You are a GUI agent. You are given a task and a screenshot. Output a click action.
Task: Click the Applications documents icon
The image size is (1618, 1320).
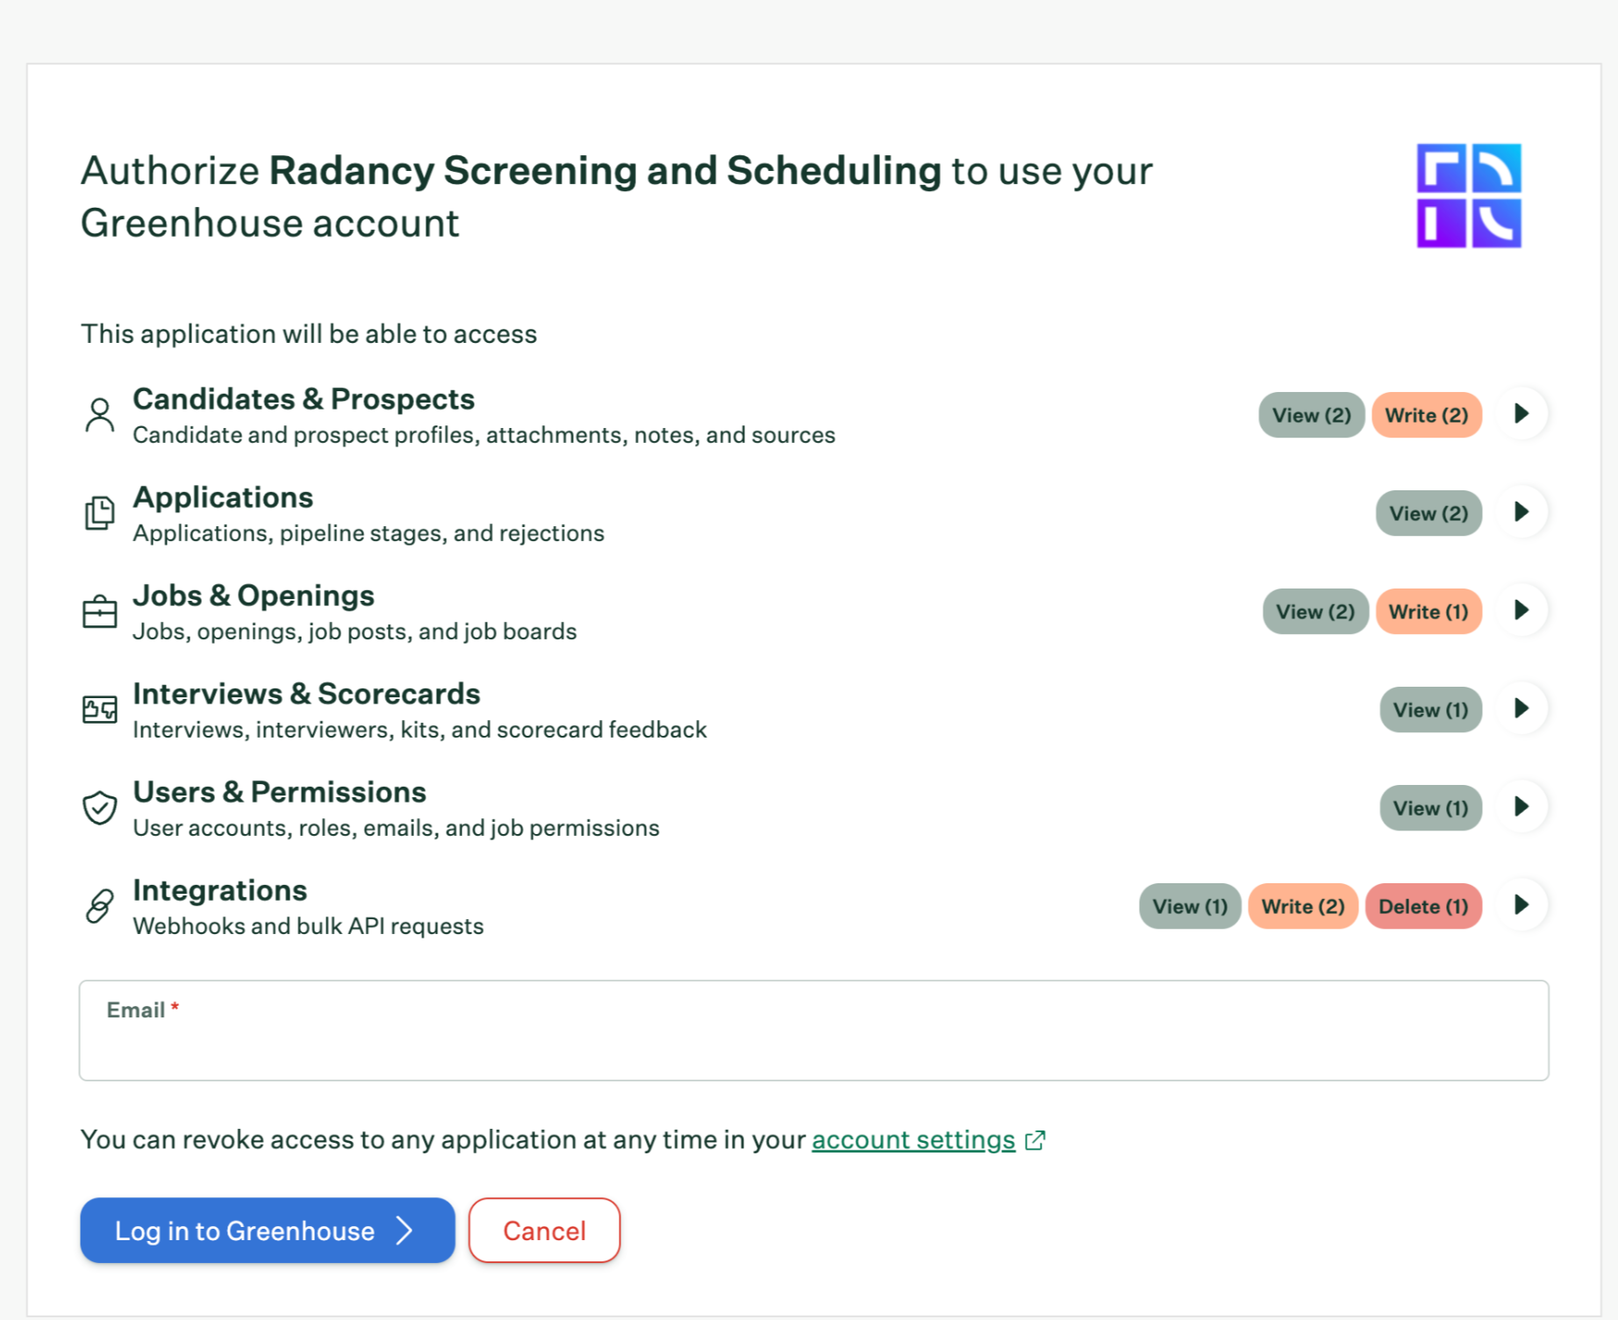(100, 513)
